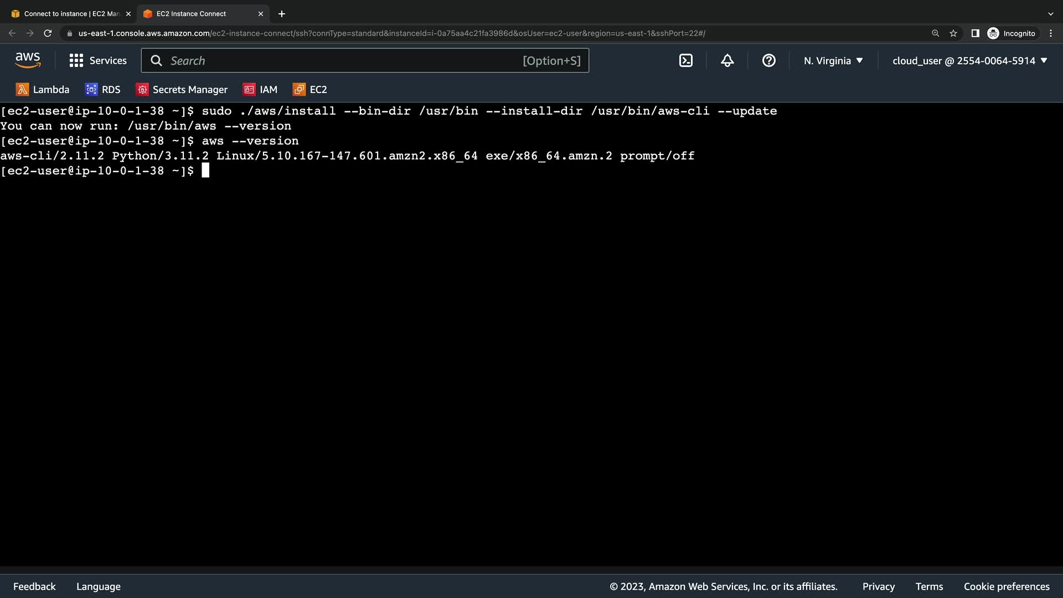1063x598 pixels.
Task: Open RDS shortcut in favorites bar
Action: (103, 90)
